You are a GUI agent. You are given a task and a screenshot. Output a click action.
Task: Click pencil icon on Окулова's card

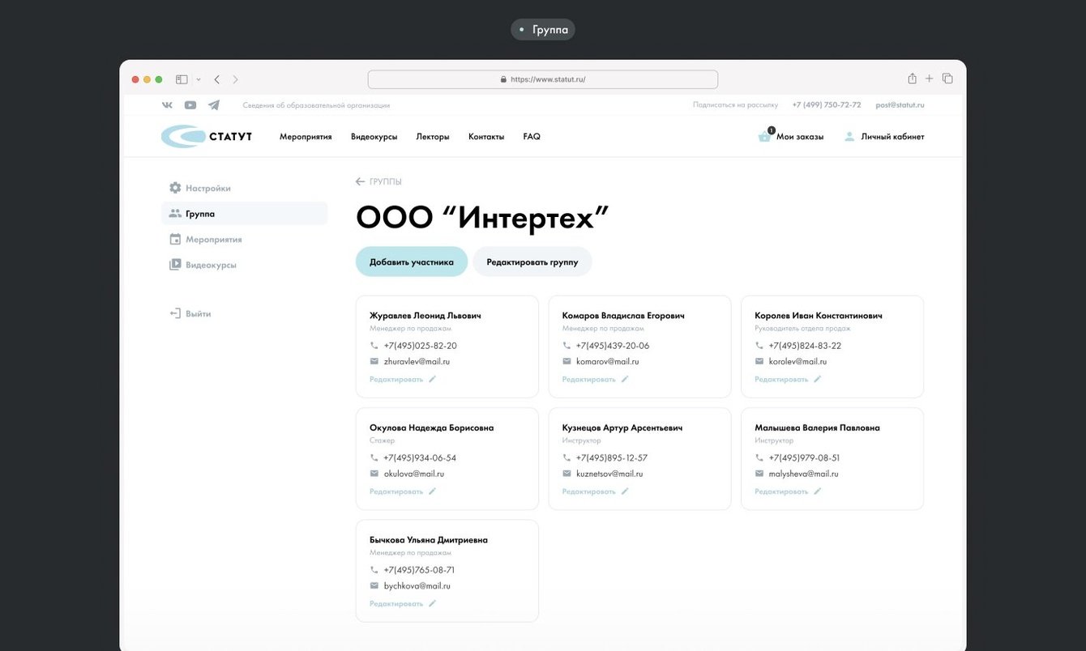(432, 491)
